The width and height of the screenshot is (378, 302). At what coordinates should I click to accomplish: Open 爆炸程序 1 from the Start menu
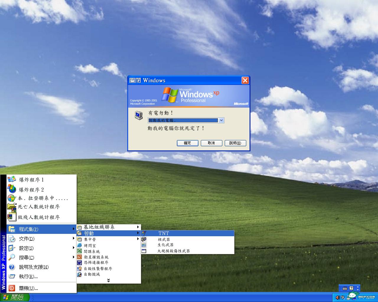click(x=42, y=180)
